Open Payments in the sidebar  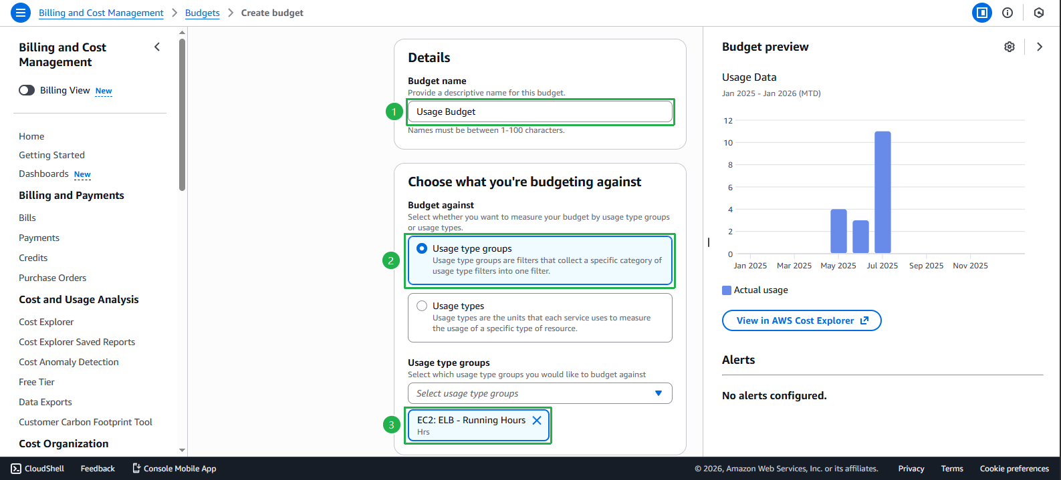pyautogui.click(x=39, y=238)
